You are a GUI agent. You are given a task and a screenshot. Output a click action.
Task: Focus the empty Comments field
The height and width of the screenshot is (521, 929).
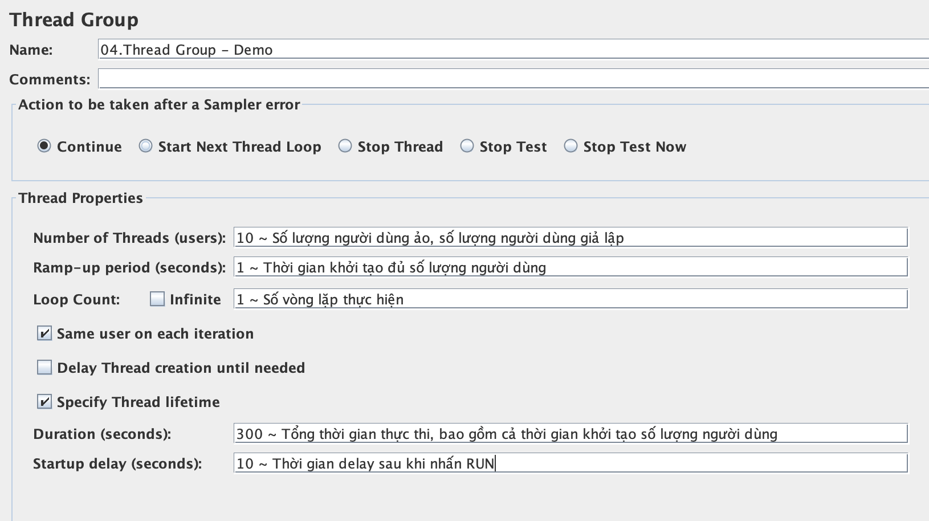513,79
